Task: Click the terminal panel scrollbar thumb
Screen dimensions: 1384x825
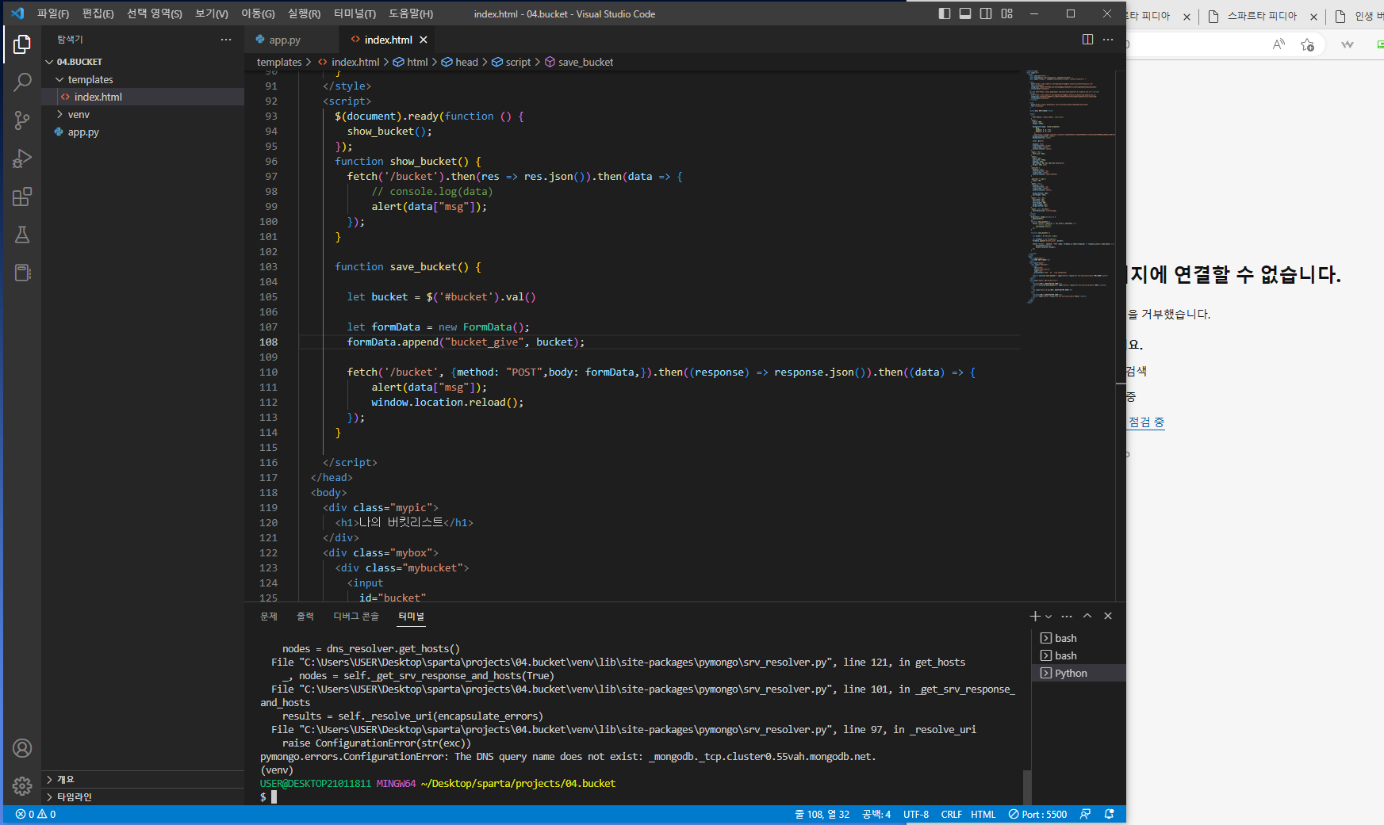Action: tap(1027, 787)
